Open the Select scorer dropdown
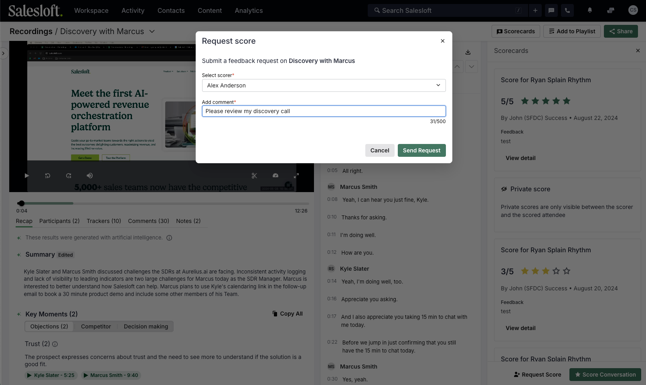The image size is (646, 385). (x=324, y=85)
